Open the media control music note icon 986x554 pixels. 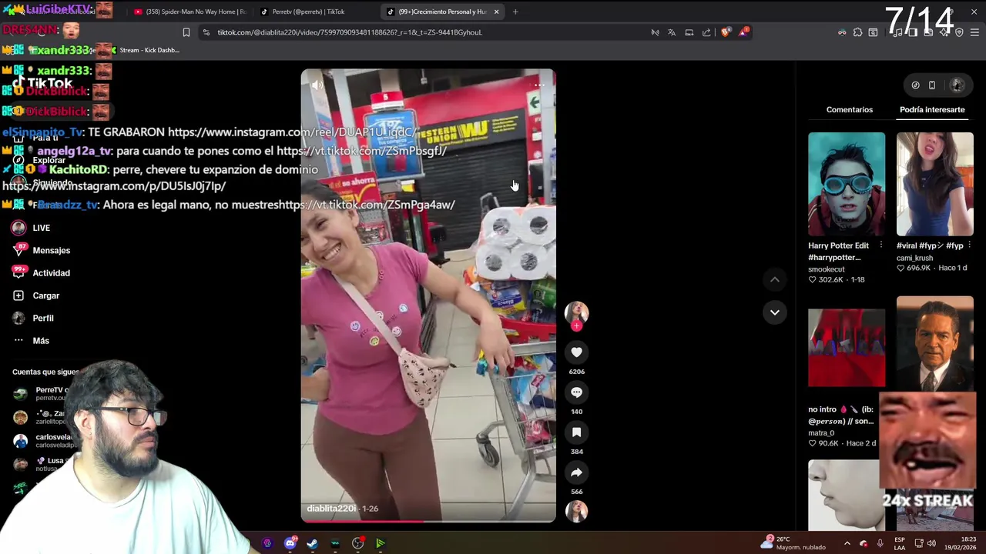[897, 32]
